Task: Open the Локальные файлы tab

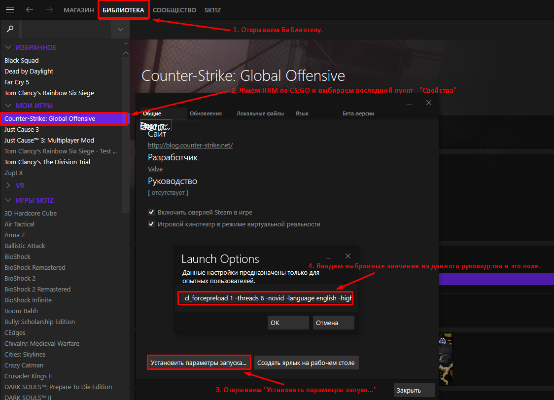Action: [260, 113]
